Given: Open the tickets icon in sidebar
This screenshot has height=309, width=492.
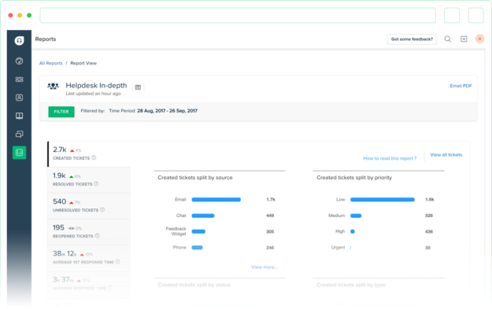Looking at the screenshot, I should tap(19, 79).
